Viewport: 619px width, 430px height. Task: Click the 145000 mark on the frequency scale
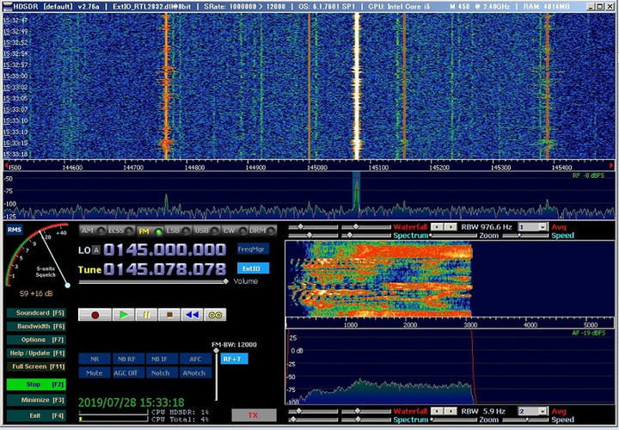point(316,168)
